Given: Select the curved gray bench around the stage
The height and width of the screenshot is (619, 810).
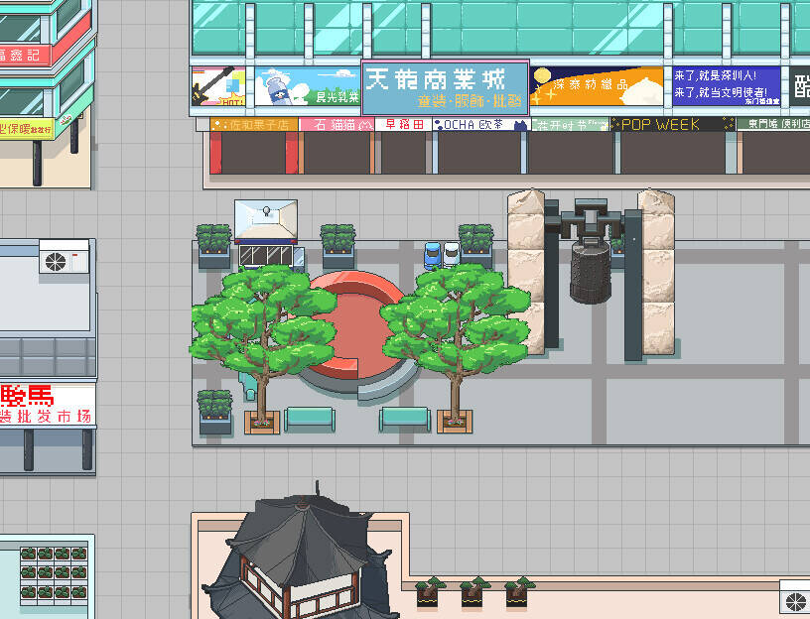Looking at the screenshot, I should coord(387,383).
